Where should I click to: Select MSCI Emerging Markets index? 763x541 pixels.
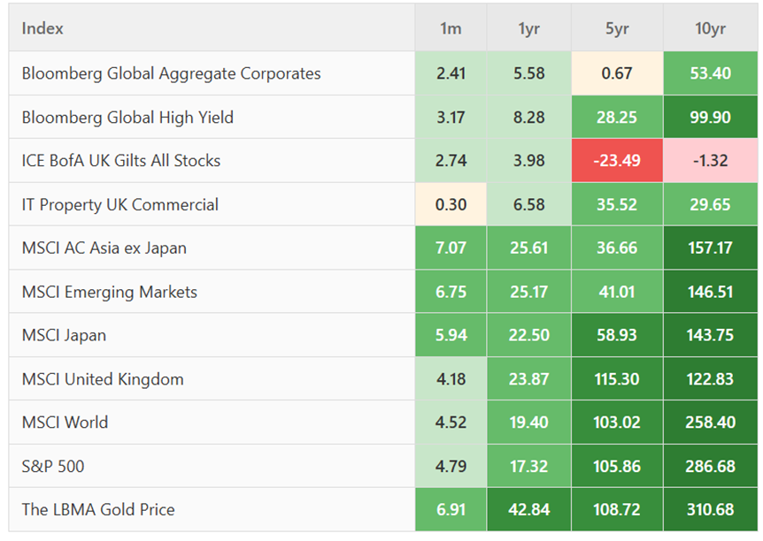pyautogui.click(x=109, y=292)
